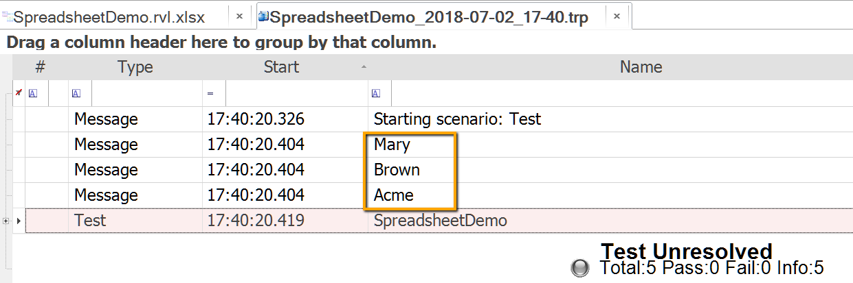The image size is (853, 283).
Task: Click the SpreadsheetDemo.rvl.xlsx tab file icon
Action: pyautogui.click(x=7, y=16)
